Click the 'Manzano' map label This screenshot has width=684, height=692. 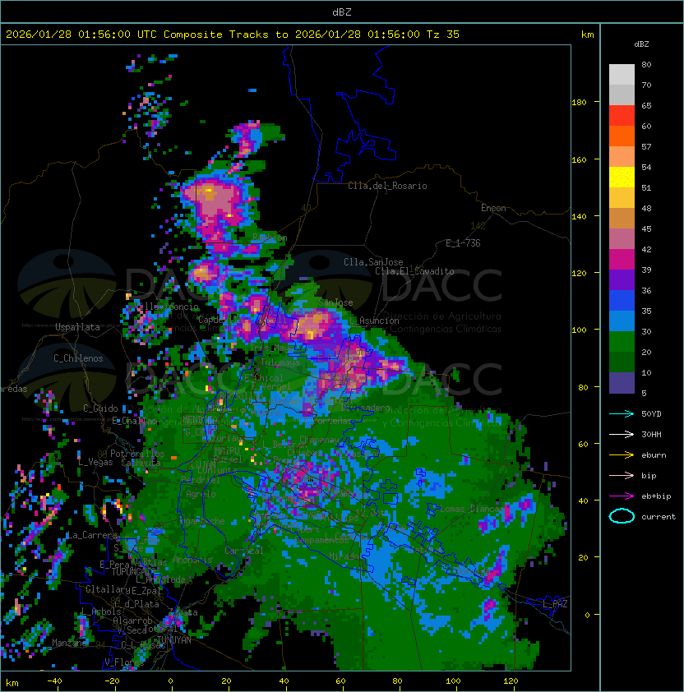tap(69, 643)
